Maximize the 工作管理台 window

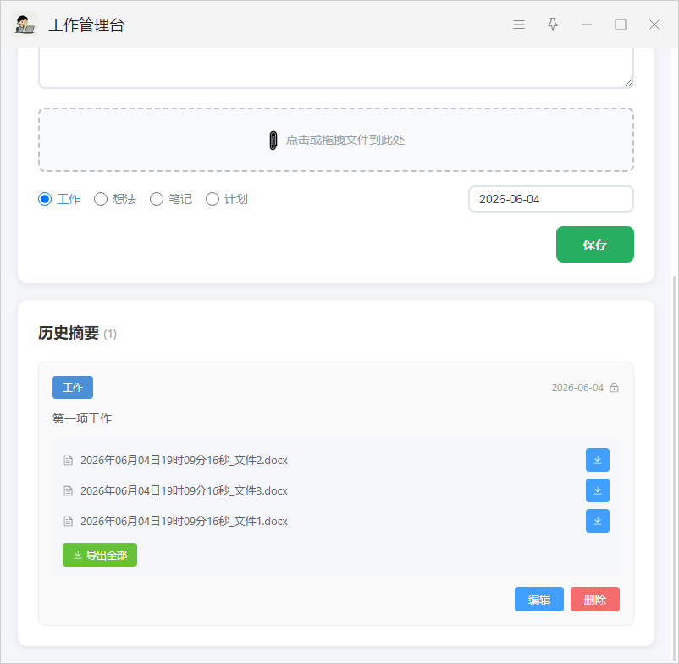[621, 25]
